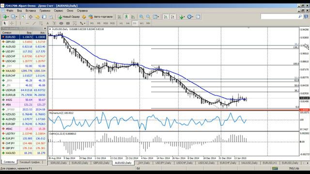Open the Справка menu

click(82, 11)
